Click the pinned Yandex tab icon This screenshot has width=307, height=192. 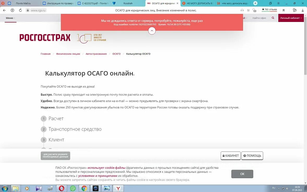coord(3,3)
